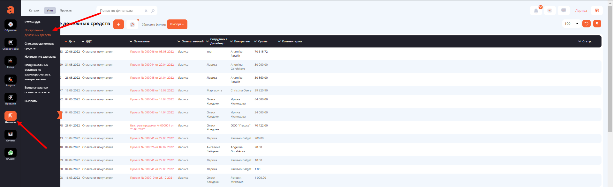Click the Поиск по финансам search field
Screen dimensions: 613x187
coord(121,11)
